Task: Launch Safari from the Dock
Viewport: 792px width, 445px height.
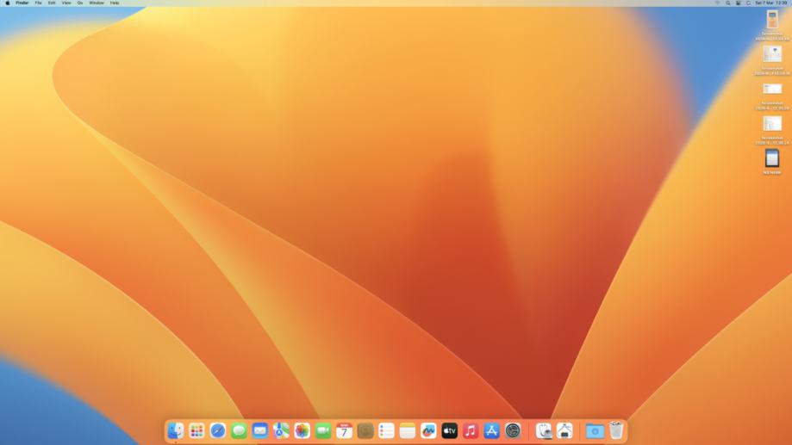Action: pos(218,430)
